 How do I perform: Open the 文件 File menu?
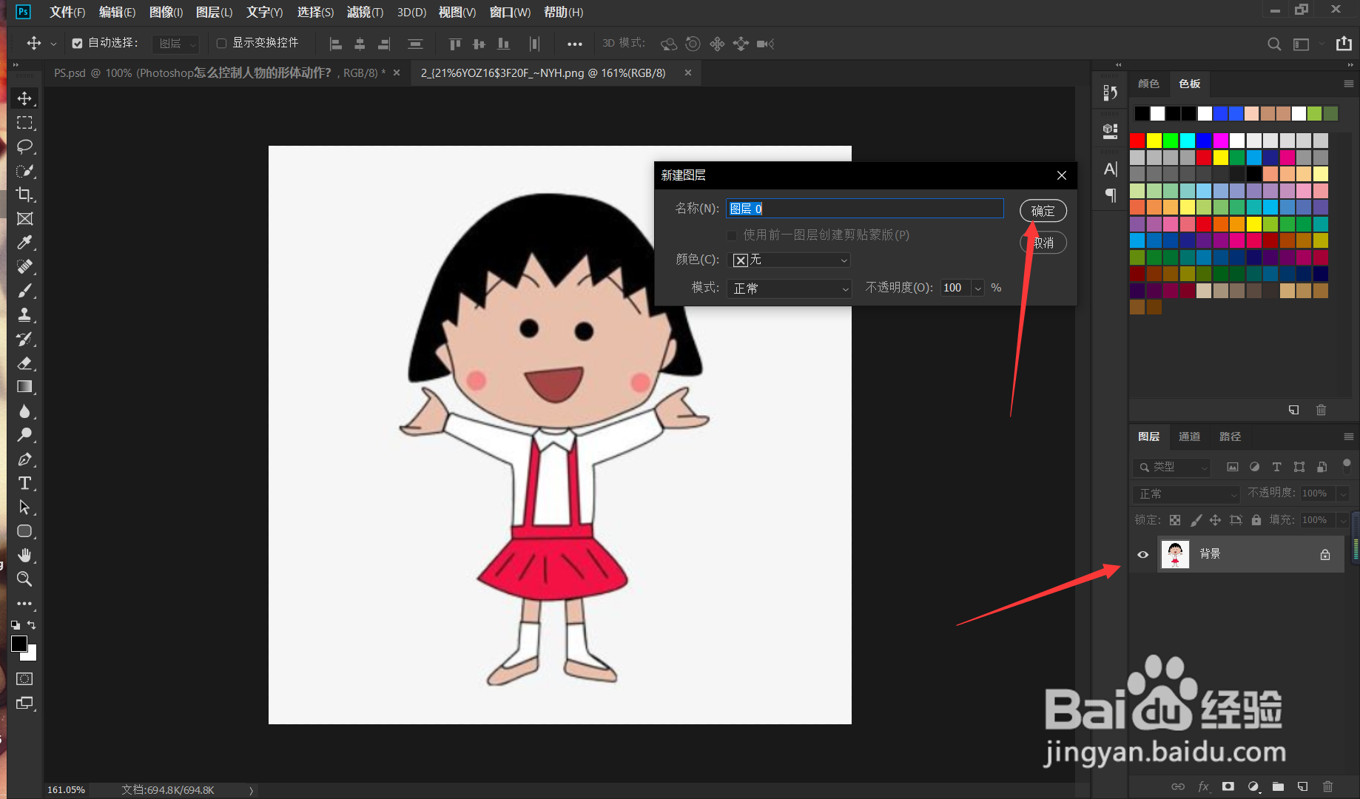(67, 12)
